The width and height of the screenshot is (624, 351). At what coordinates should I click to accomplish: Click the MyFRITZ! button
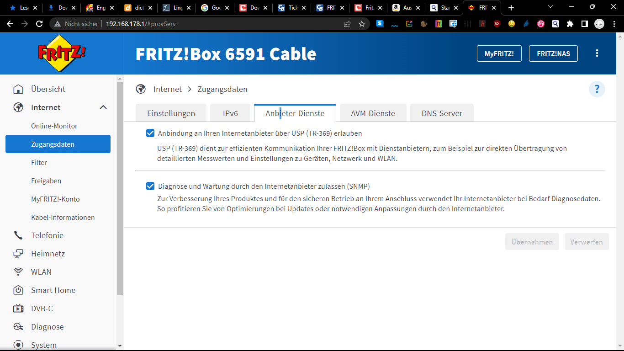(x=499, y=53)
